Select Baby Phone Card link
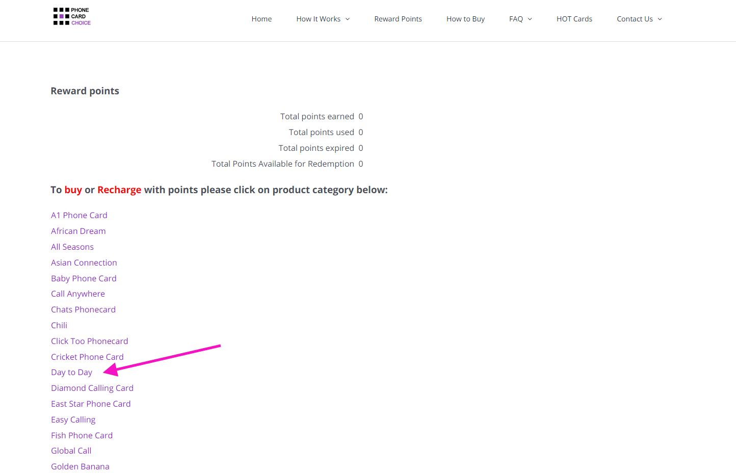This screenshot has height=475, width=736. pos(84,278)
